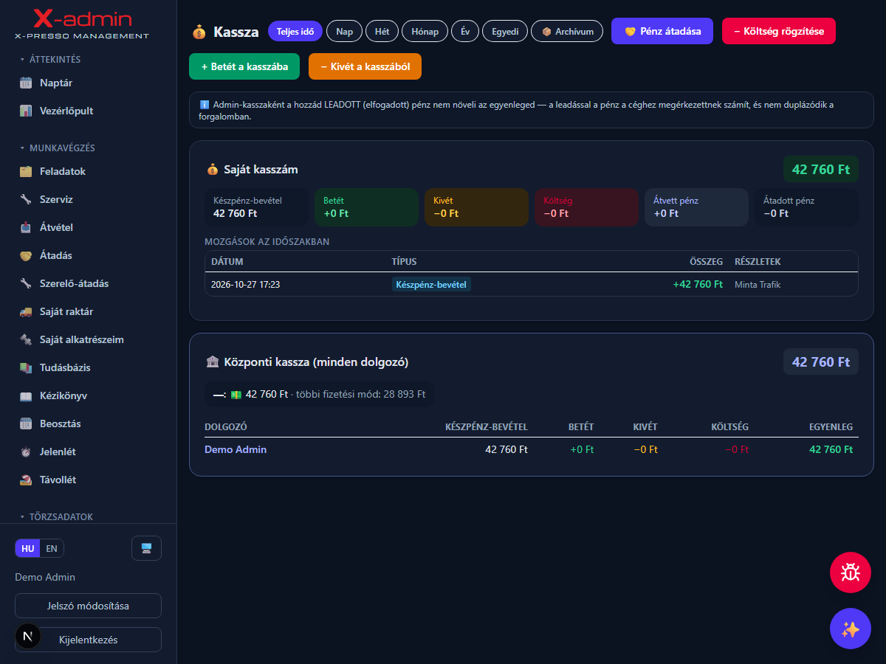Open Feladatok via its folder icon
Image resolution: width=886 pixels, height=664 pixels.
click(x=26, y=172)
